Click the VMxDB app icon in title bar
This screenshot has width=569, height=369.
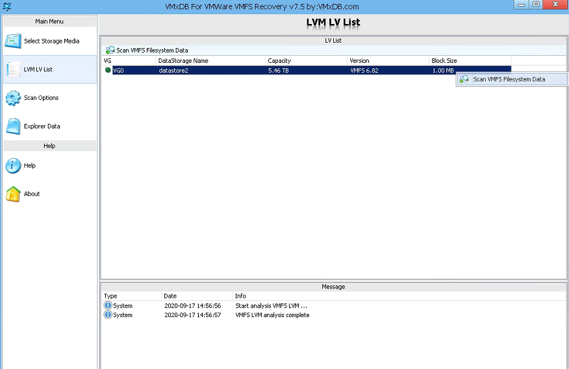[x=7, y=6]
